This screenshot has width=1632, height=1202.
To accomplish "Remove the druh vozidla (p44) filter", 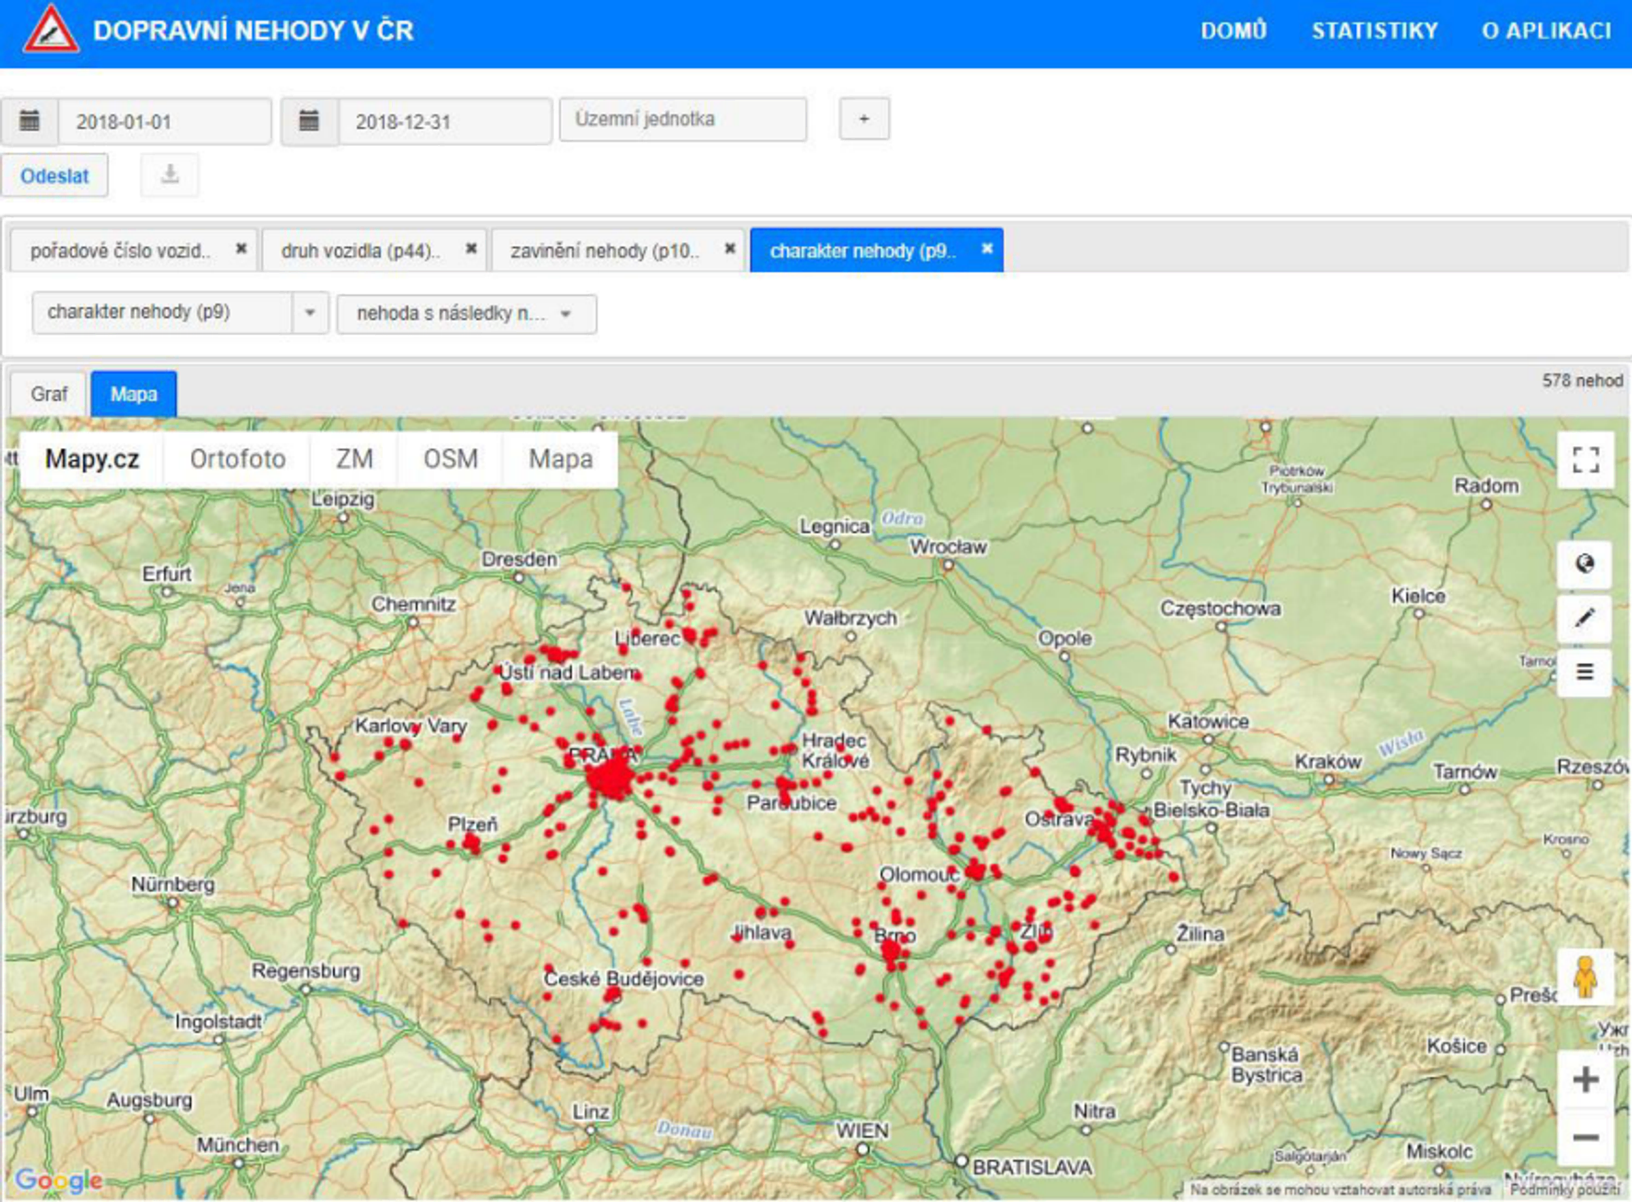I will [x=471, y=249].
